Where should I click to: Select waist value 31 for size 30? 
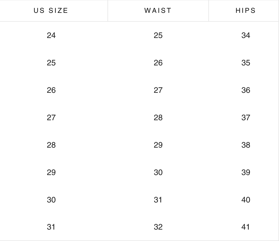pos(158,200)
